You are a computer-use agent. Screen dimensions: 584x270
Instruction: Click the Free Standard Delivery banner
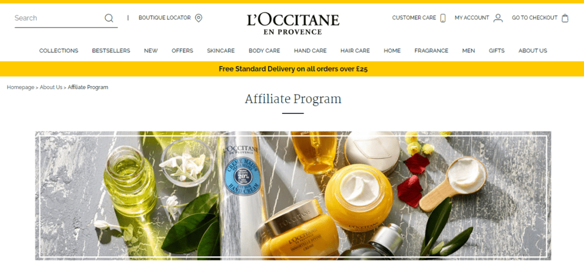[292, 69]
